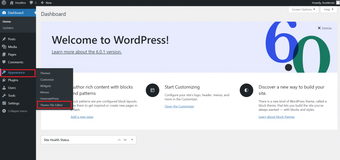Click the Pages icon in sidebar

(4, 55)
